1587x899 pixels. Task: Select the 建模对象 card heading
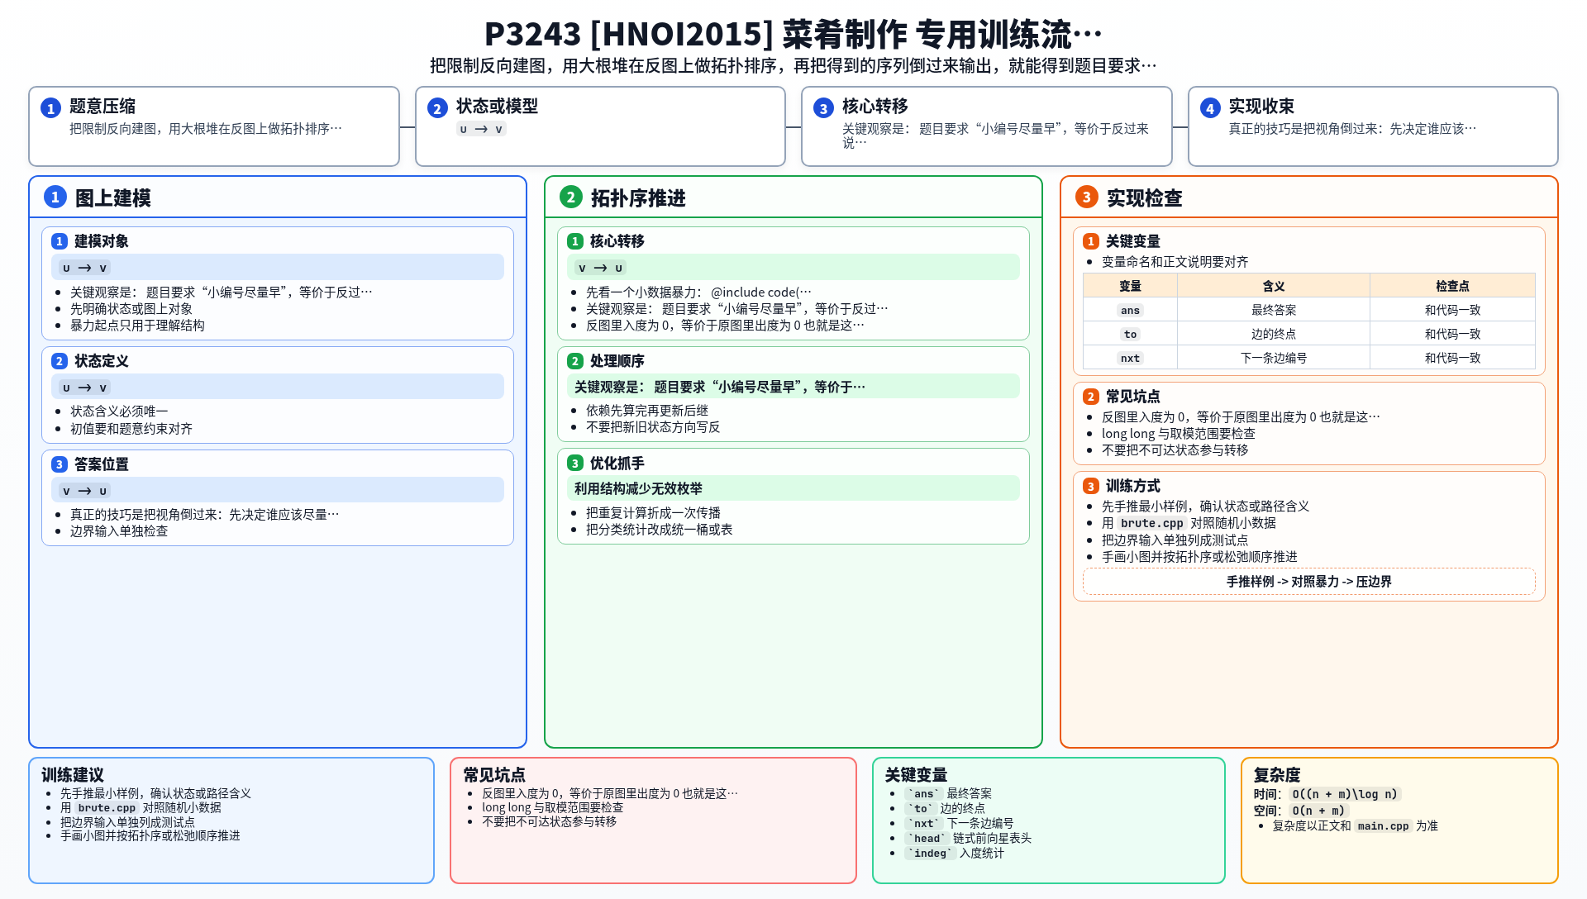101,241
